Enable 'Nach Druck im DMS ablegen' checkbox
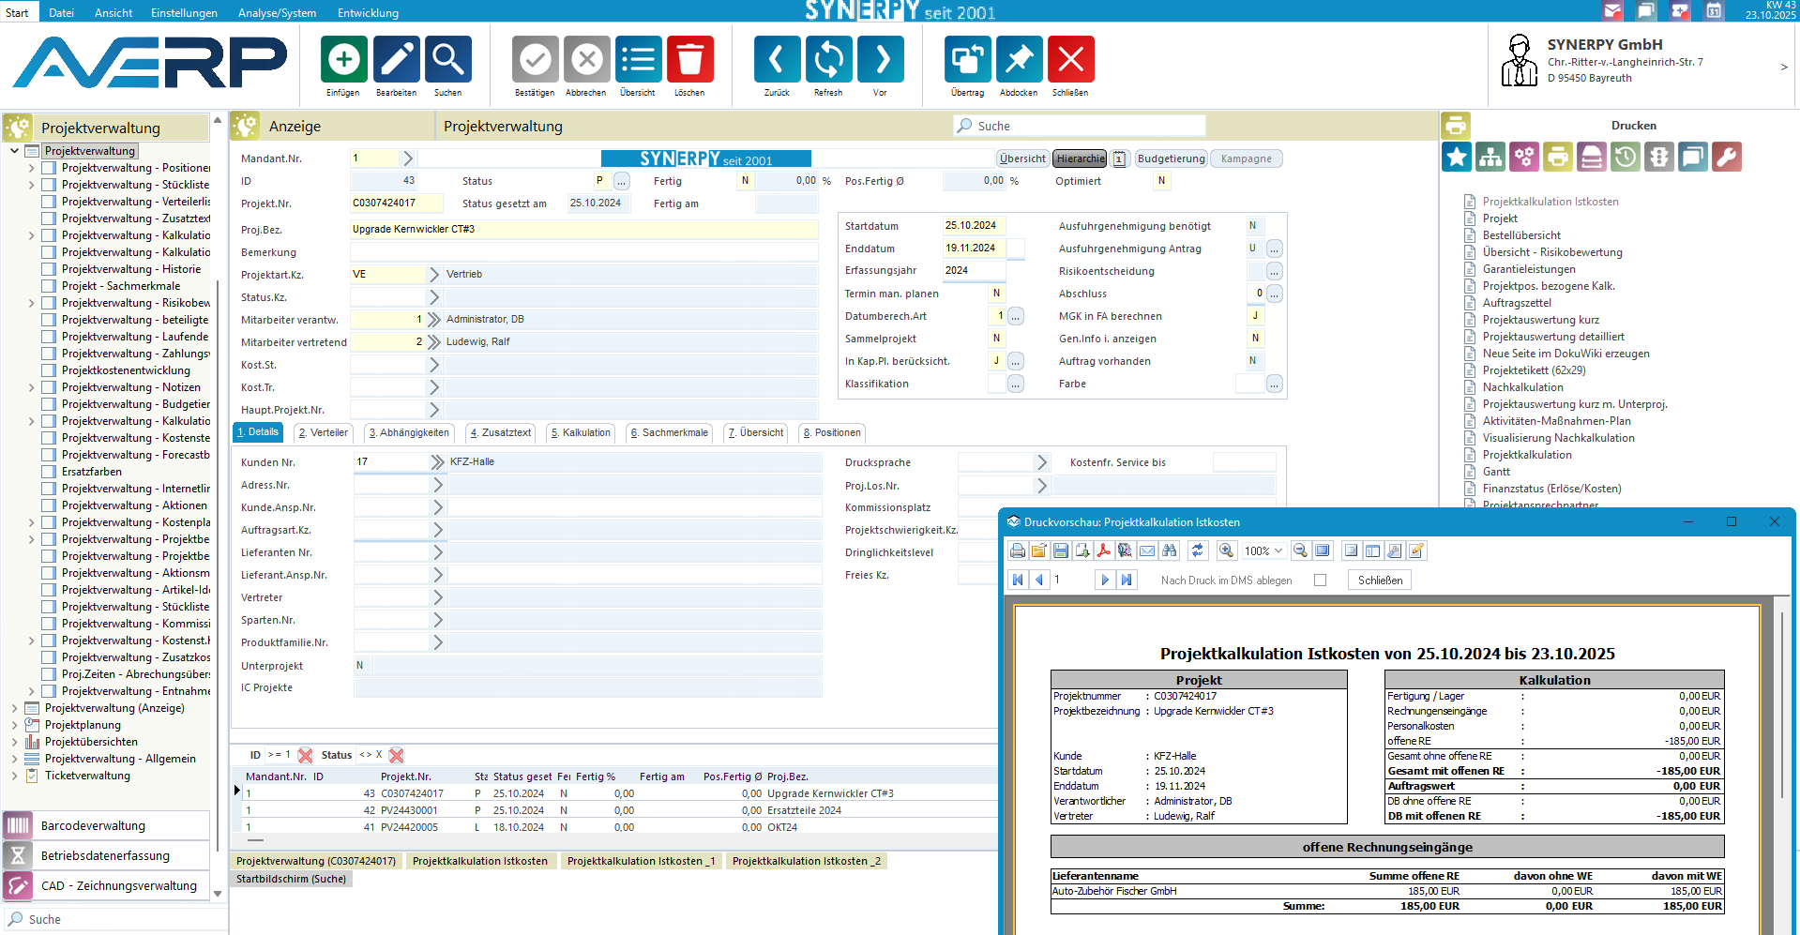Viewport: 1800px width, 935px height. (1320, 581)
